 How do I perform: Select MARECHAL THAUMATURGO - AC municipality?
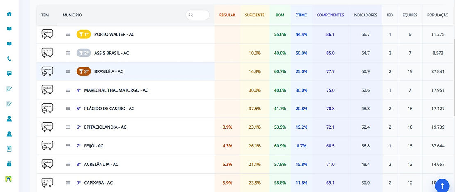click(x=116, y=90)
